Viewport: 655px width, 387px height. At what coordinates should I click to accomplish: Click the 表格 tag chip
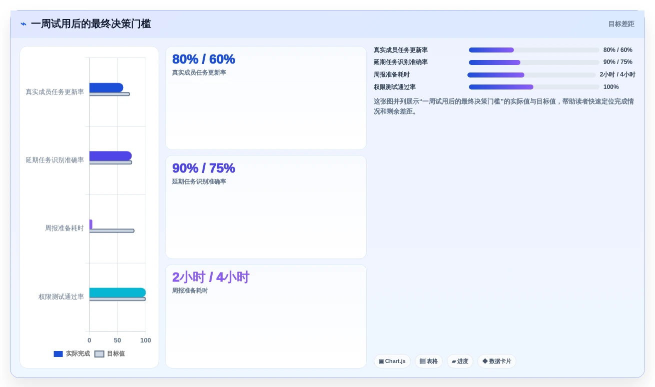coord(429,361)
